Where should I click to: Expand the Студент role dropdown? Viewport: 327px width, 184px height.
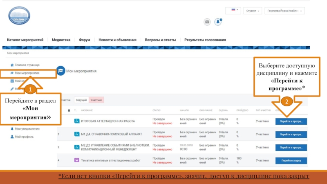(x=252, y=11)
